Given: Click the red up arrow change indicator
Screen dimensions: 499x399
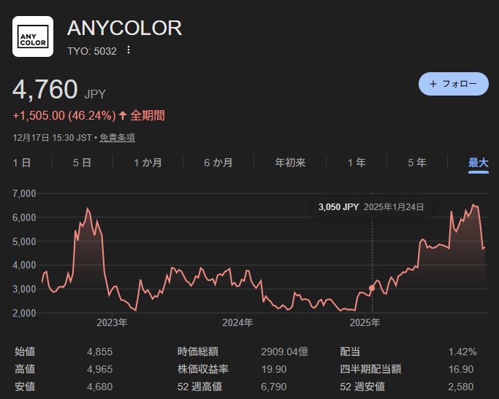Looking at the screenshot, I should click(123, 115).
